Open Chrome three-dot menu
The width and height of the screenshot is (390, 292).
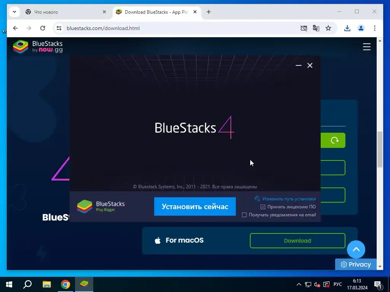tap(375, 28)
